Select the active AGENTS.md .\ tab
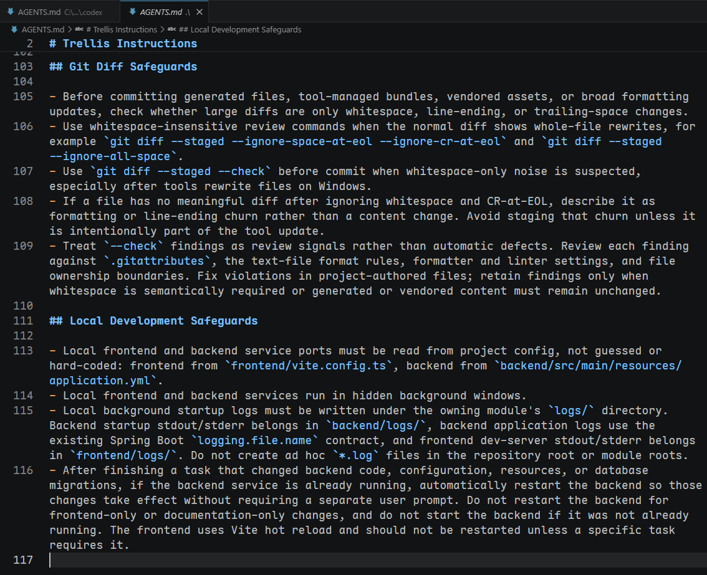 (165, 12)
